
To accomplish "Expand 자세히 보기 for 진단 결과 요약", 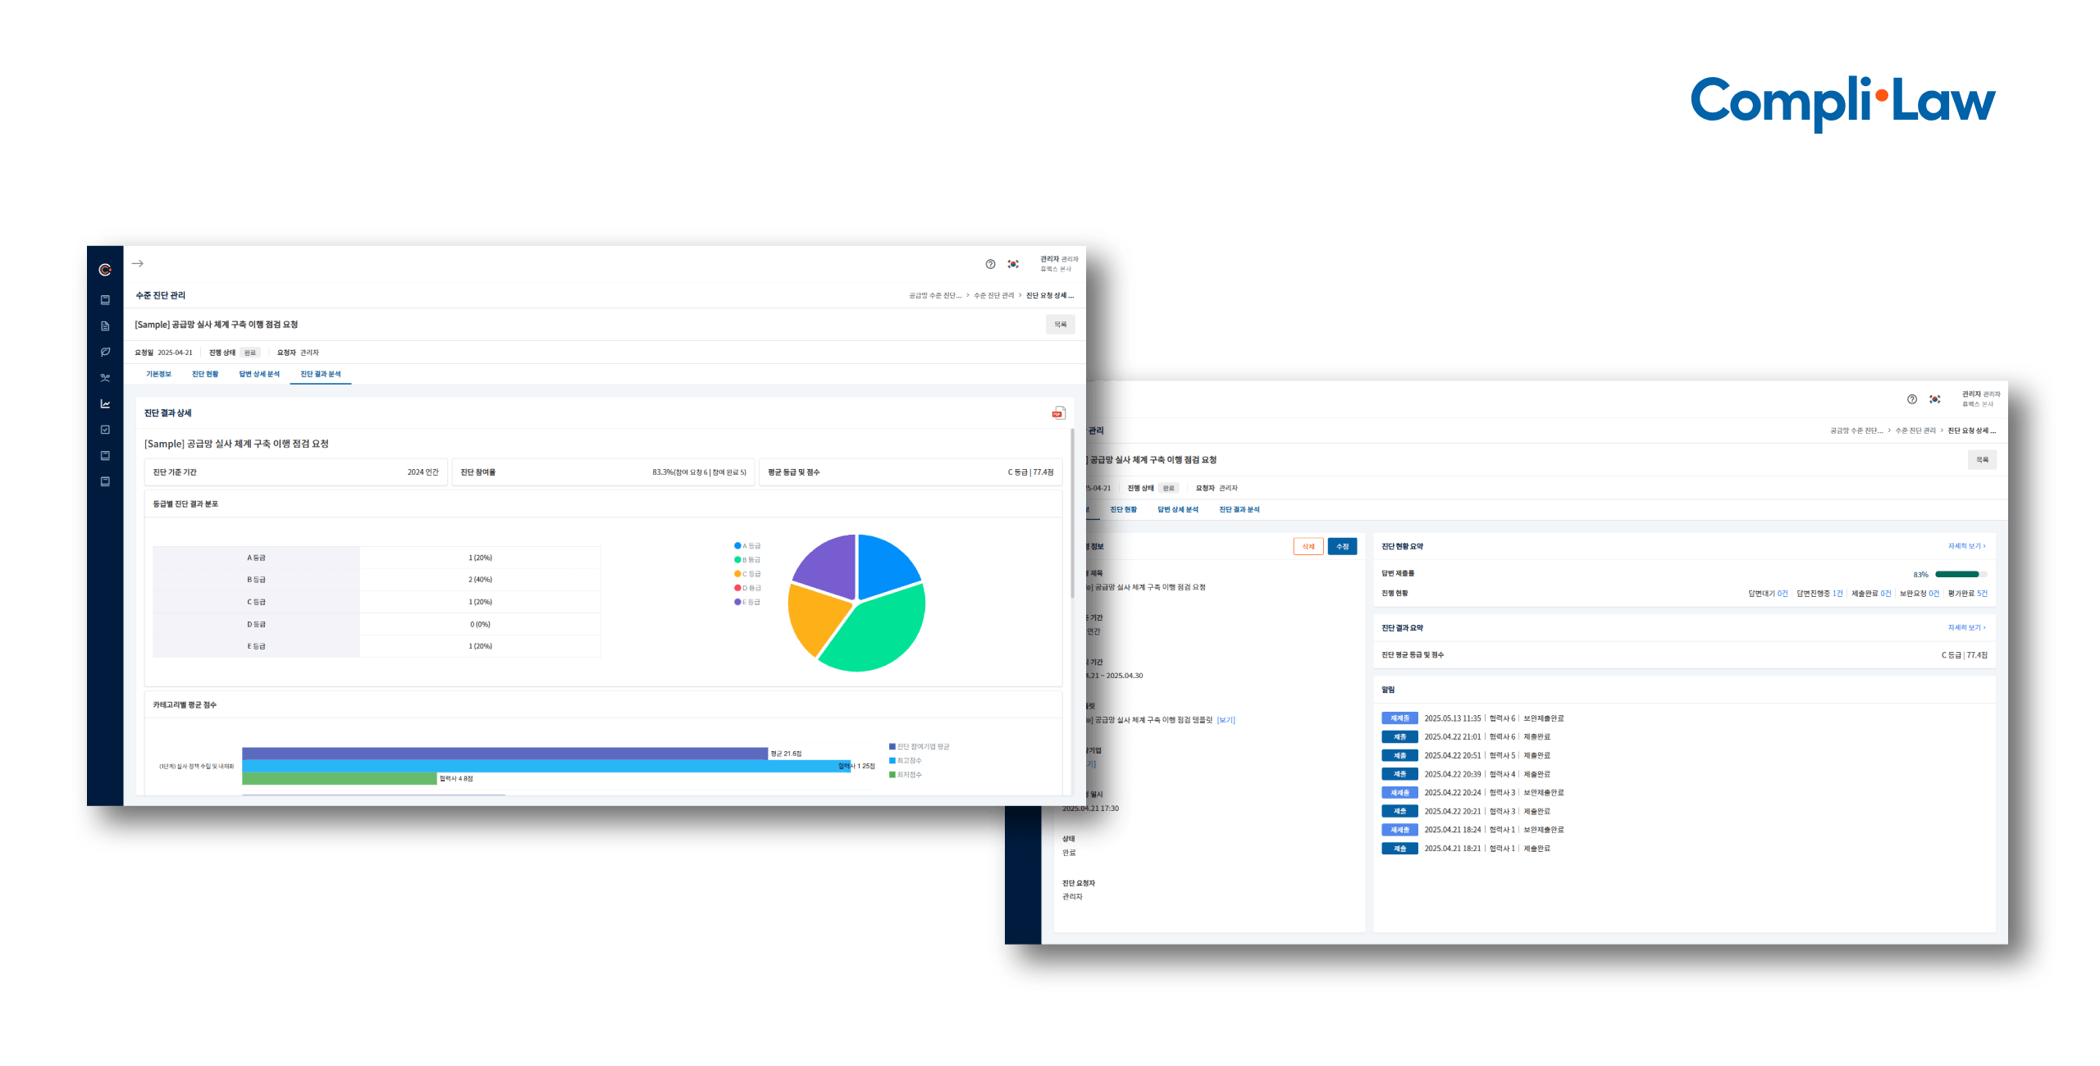I will pos(1966,628).
